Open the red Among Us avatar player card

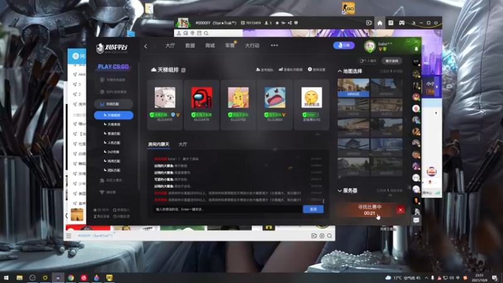pos(201,104)
